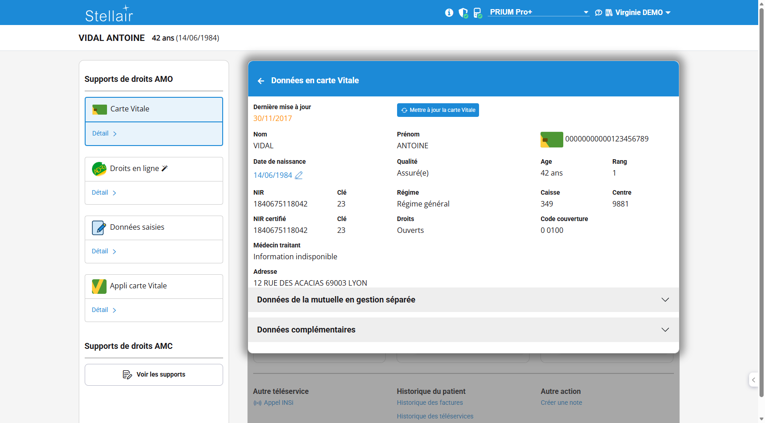
Task: Click Mettre à jour la carte Vitale button
Action: [x=438, y=110]
